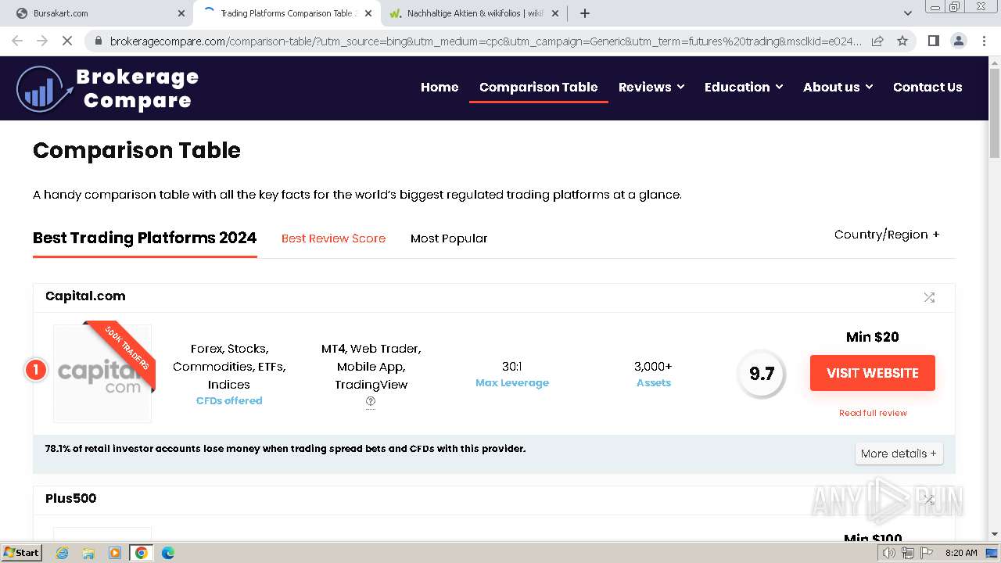The width and height of the screenshot is (1001, 563).
Task: Expand the Country/Region filter
Action: [887, 235]
